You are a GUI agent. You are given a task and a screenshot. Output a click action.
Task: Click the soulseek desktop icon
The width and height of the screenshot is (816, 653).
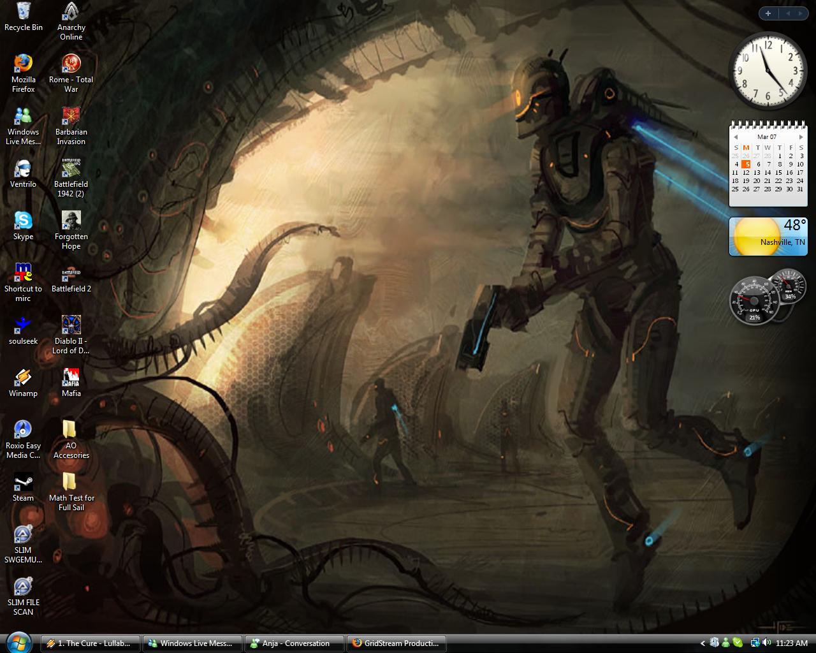coord(23,326)
